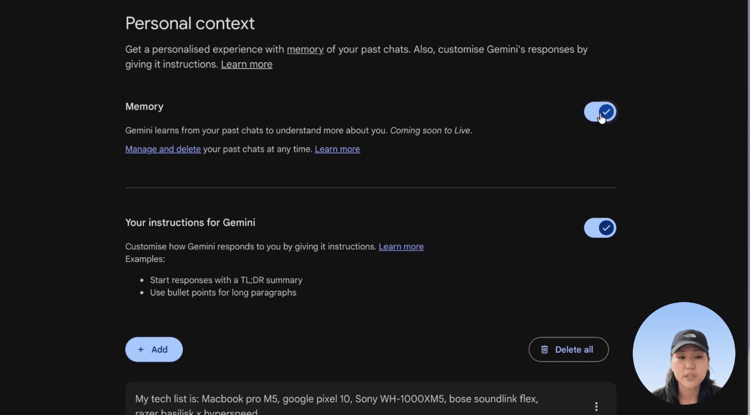Screen dimensions: 750x415
Task: Click 'Use bullet points for long paragraphs' example
Action: (223, 292)
